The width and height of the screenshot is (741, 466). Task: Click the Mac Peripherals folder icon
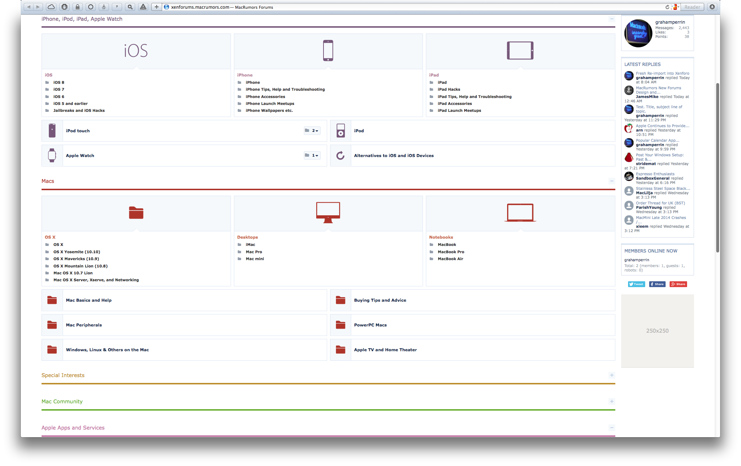click(x=52, y=325)
